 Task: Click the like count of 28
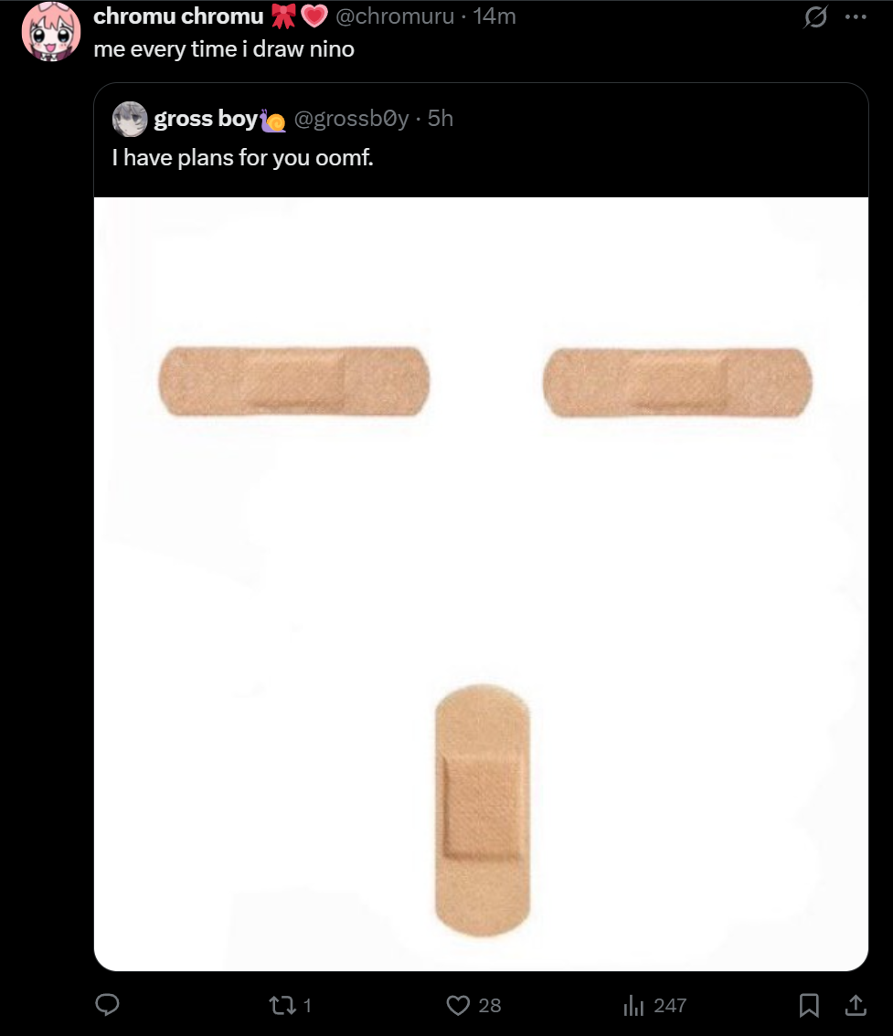[490, 1006]
